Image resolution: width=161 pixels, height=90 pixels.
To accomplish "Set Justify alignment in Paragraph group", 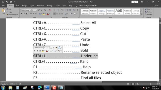I will (x=62, y=14).
